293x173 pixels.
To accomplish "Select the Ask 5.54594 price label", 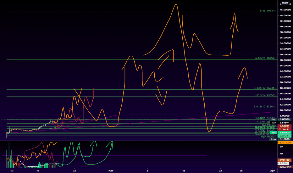I will [x=281, y=122].
